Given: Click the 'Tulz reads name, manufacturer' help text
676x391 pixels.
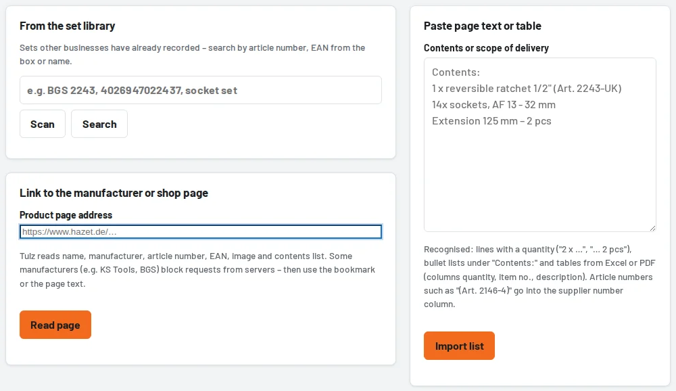Looking at the screenshot, I should [197, 270].
